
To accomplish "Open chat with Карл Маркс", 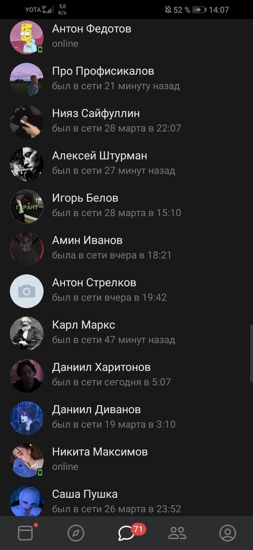I will click(x=126, y=332).
